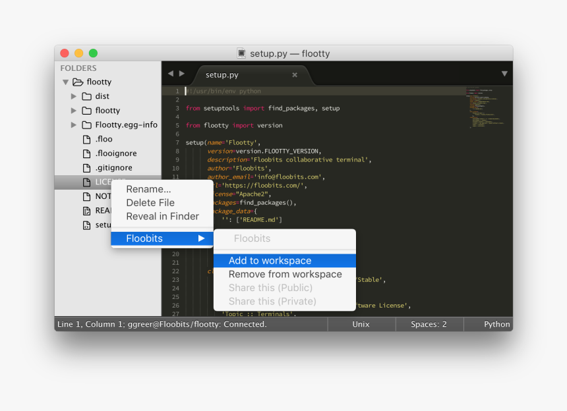This screenshot has width=567, height=411.
Task: Click the README file icon in sidebar
Action: coord(86,210)
